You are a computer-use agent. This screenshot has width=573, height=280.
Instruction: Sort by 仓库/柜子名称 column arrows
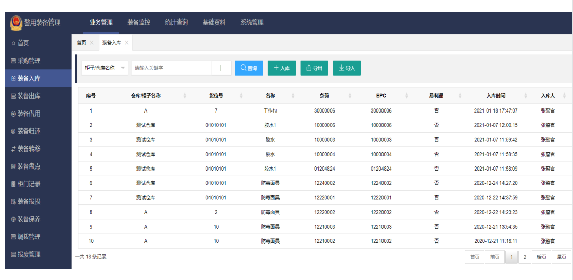185,96
